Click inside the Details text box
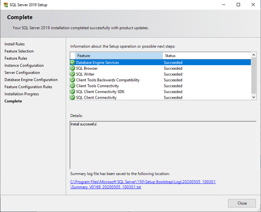The height and width of the screenshot is (212, 261). coord(163,145)
